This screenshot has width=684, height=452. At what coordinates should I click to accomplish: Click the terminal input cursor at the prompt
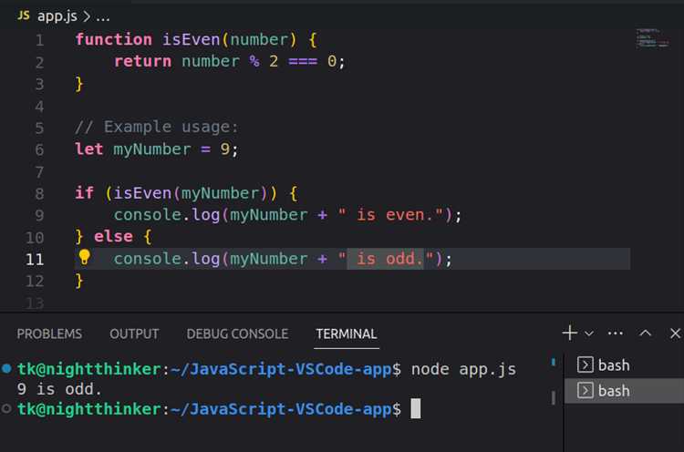(416, 408)
